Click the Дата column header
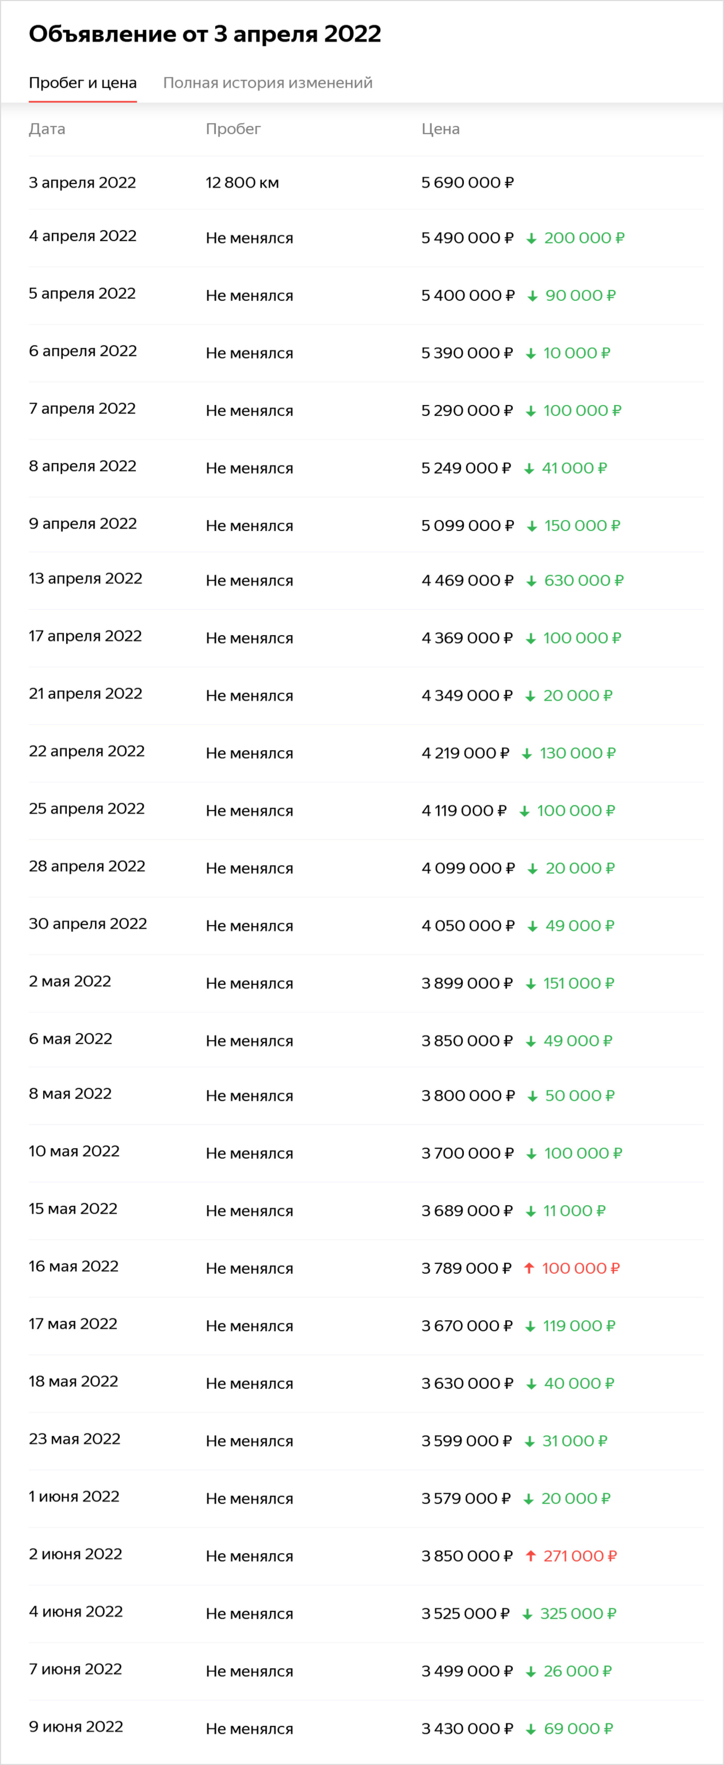Viewport: 724px width, 1765px height. pos(47,129)
